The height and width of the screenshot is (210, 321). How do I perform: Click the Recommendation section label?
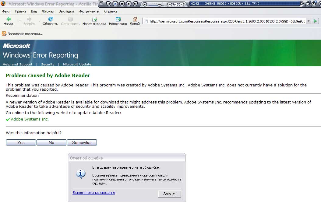(x=22, y=95)
